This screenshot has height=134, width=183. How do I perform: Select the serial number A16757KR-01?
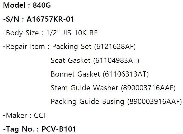50,19
